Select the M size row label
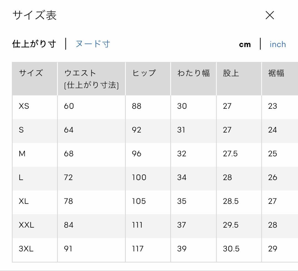This screenshot has width=298, height=271. [22, 153]
